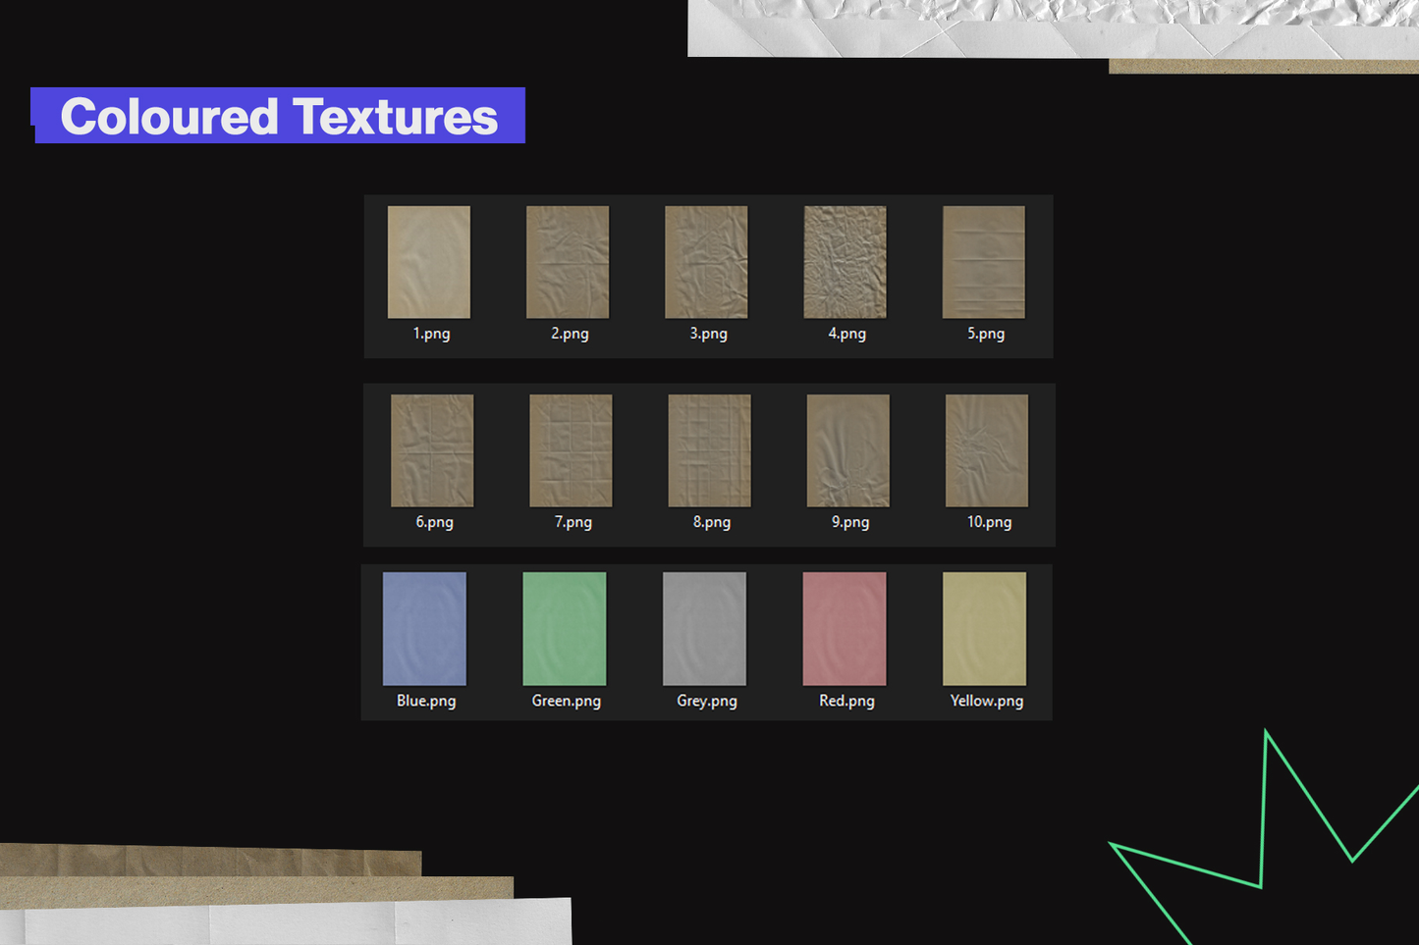Pick the 5.png folded texture thumbnail
This screenshot has height=945, width=1419.
(983, 262)
